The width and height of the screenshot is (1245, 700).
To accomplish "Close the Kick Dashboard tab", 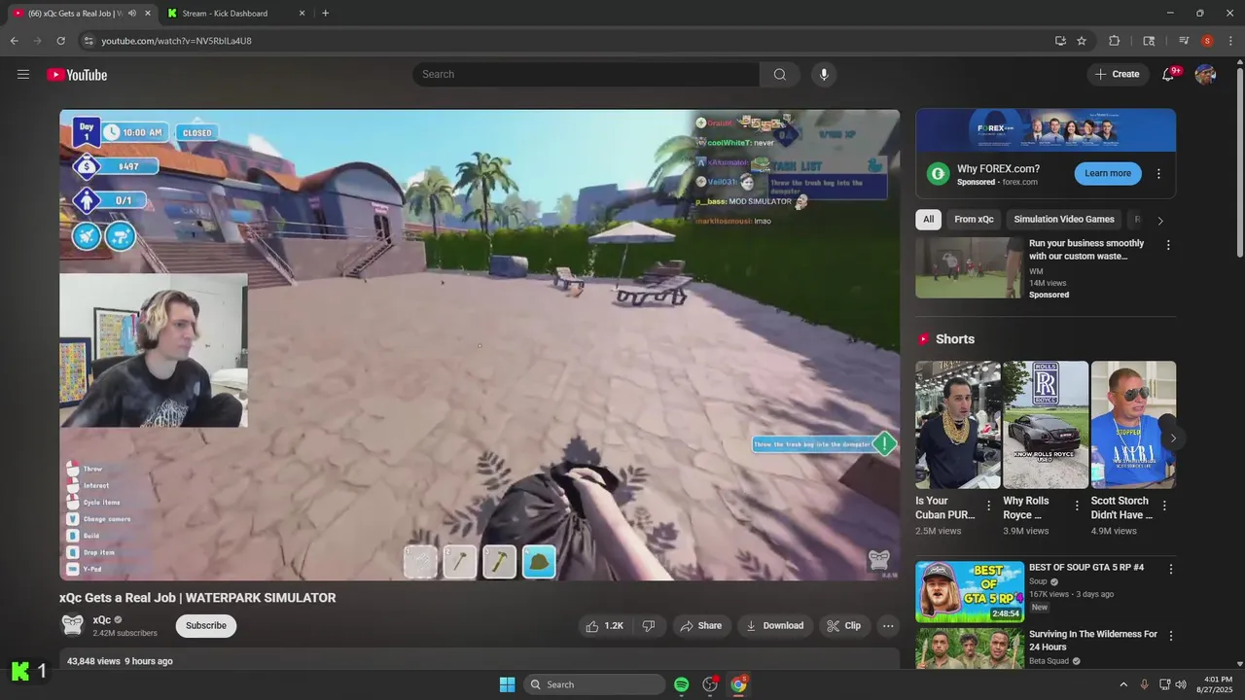I will pos(302,14).
